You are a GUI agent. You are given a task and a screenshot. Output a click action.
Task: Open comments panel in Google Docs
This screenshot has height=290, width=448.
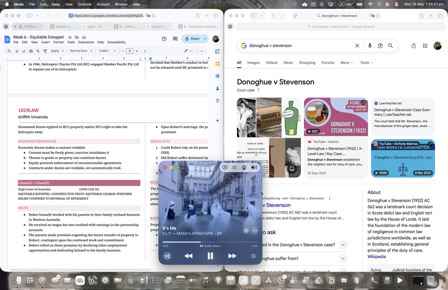pos(175,39)
